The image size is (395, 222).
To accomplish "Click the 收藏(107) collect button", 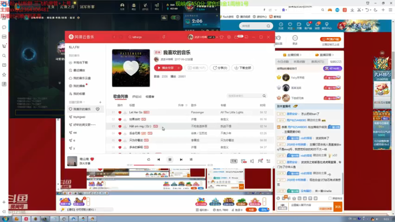I will tap(196, 68).
